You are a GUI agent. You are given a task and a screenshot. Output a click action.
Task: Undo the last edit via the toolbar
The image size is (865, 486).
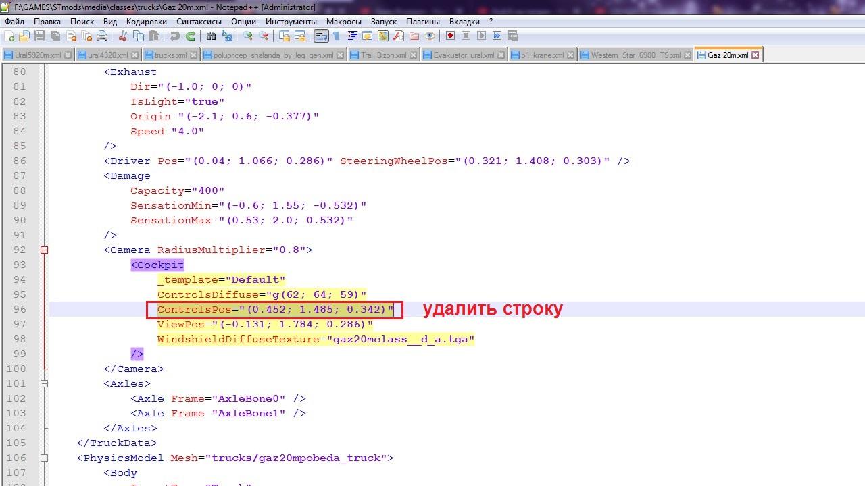pos(175,36)
